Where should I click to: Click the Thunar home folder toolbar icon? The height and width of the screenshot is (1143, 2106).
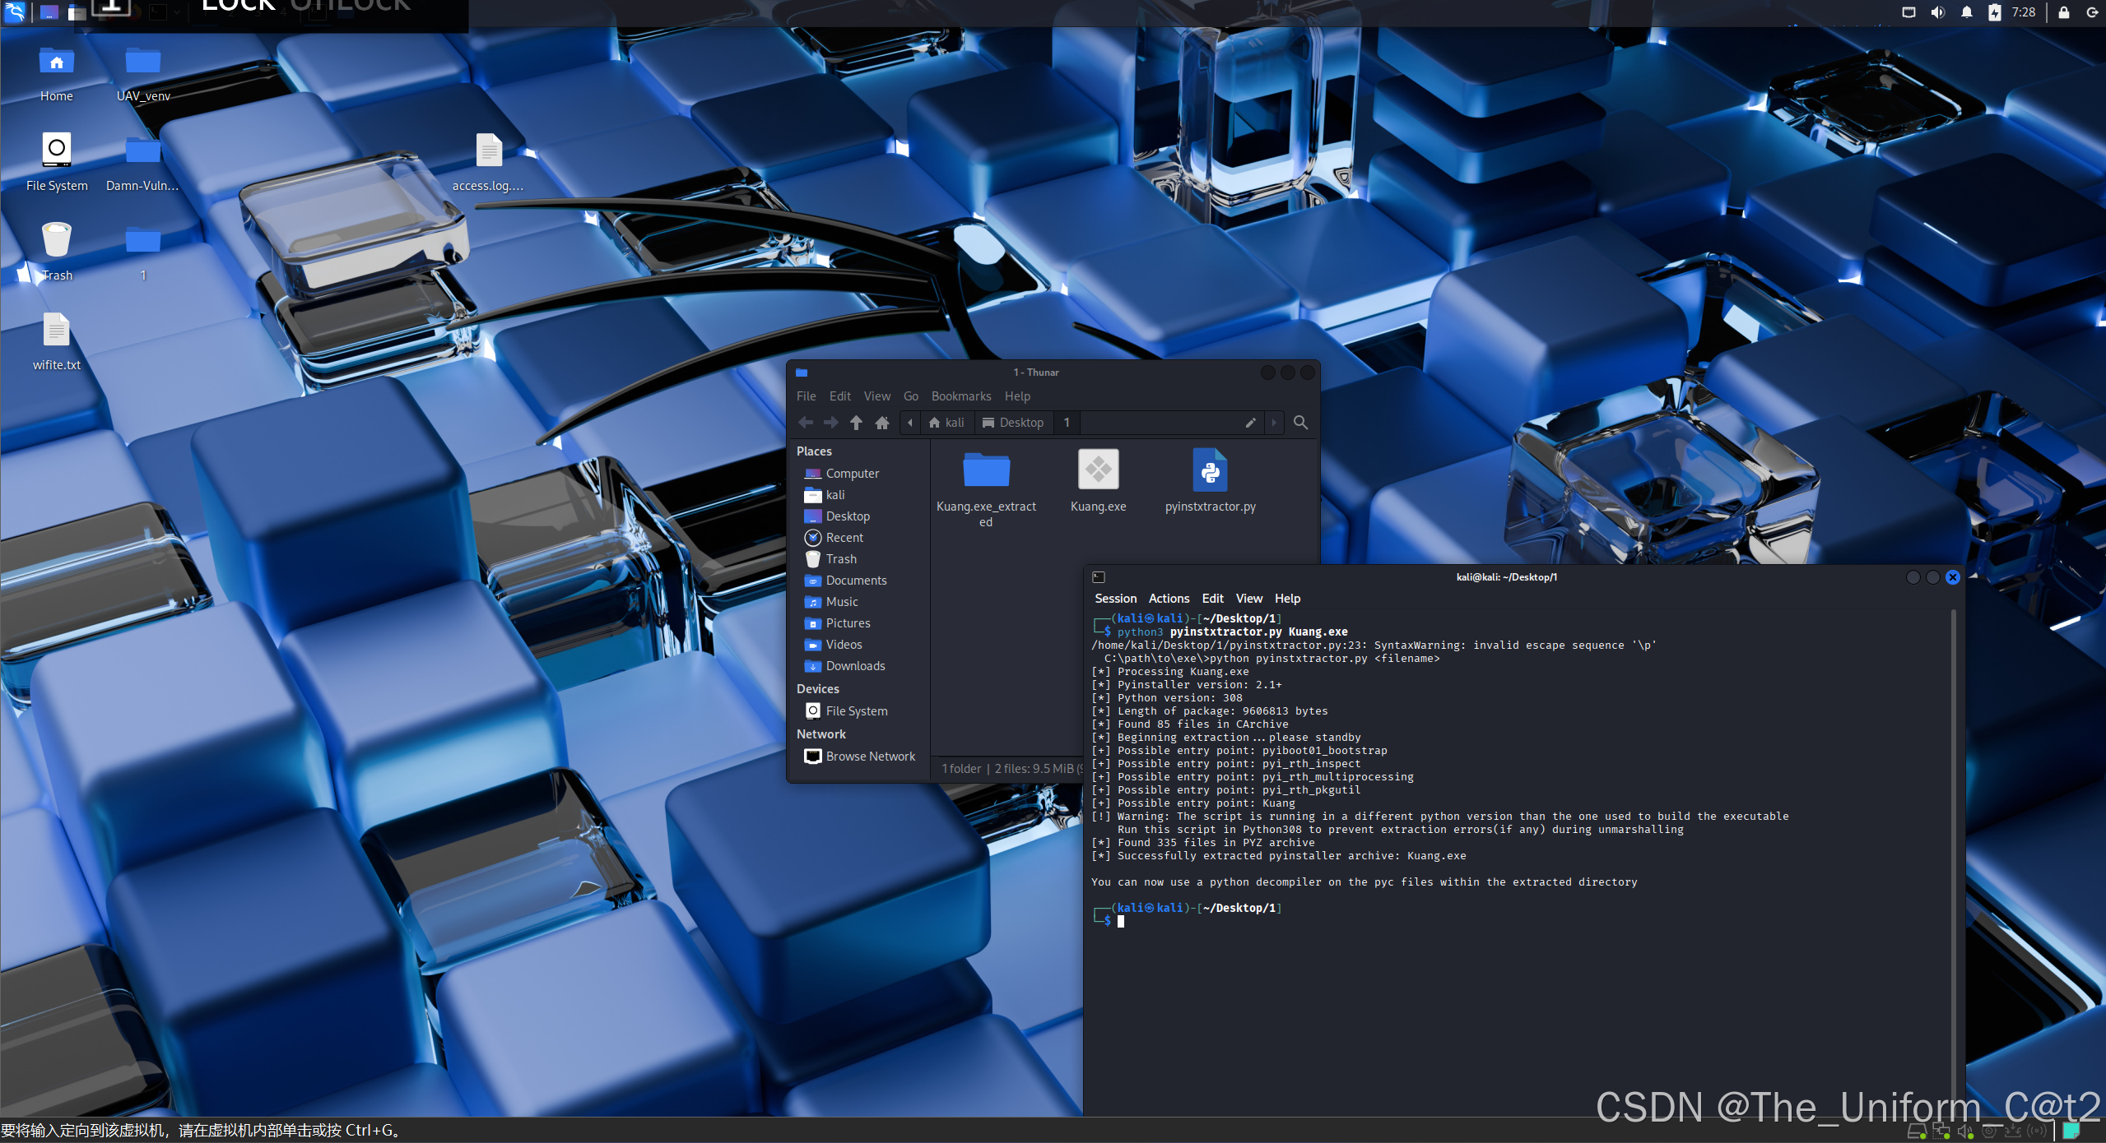(882, 423)
